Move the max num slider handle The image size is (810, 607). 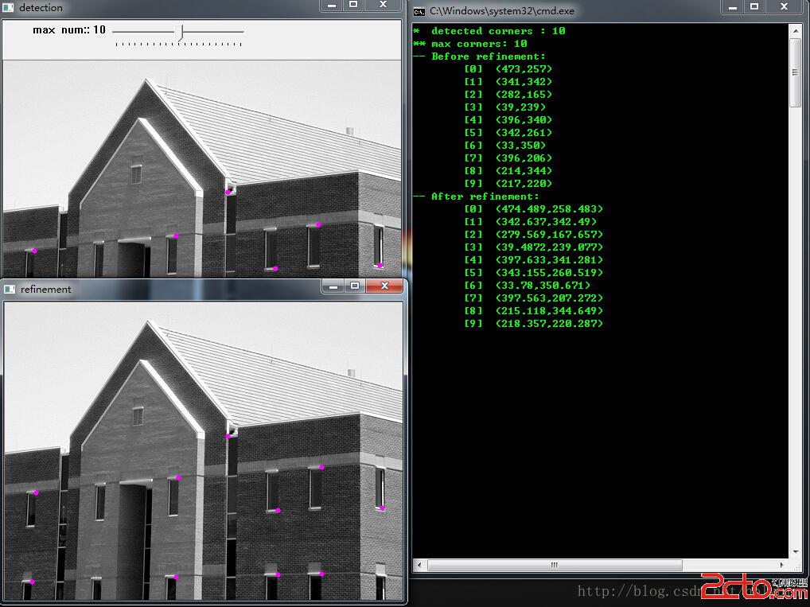click(181, 32)
